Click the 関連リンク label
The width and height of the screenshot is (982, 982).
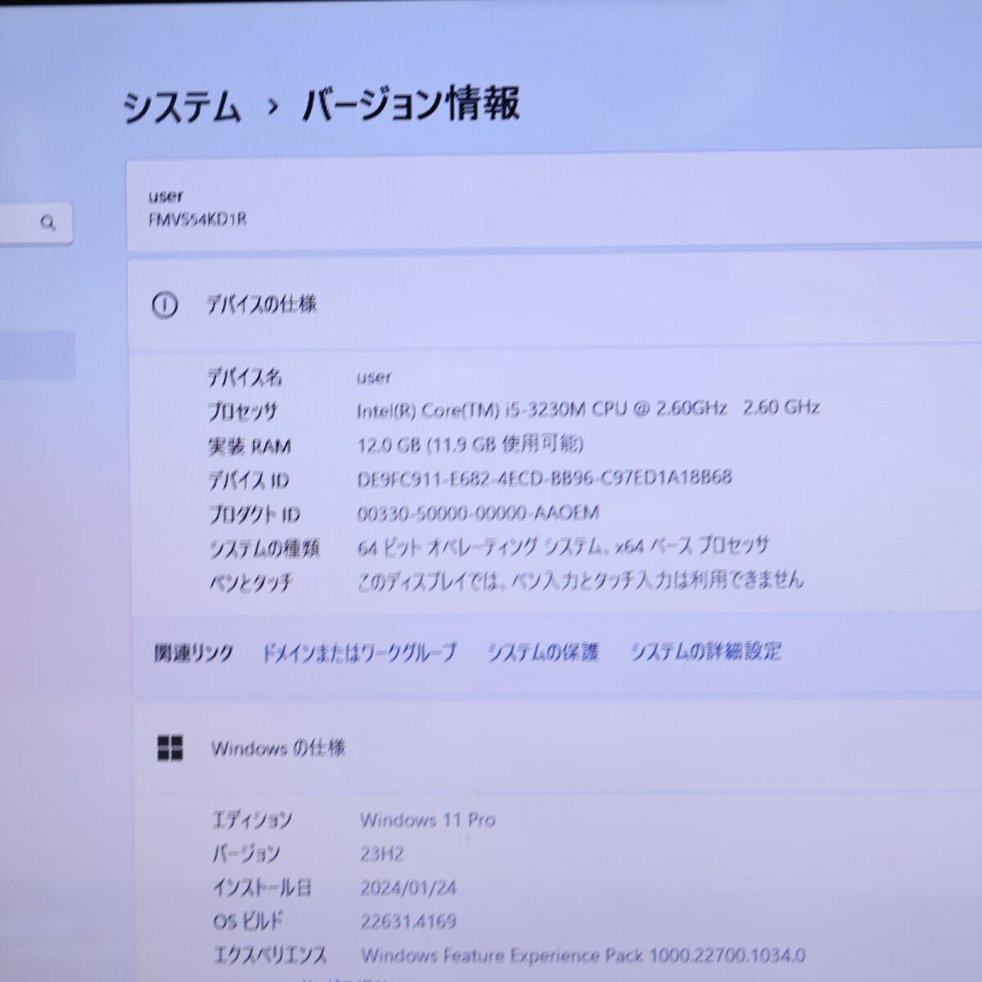(x=193, y=653)
